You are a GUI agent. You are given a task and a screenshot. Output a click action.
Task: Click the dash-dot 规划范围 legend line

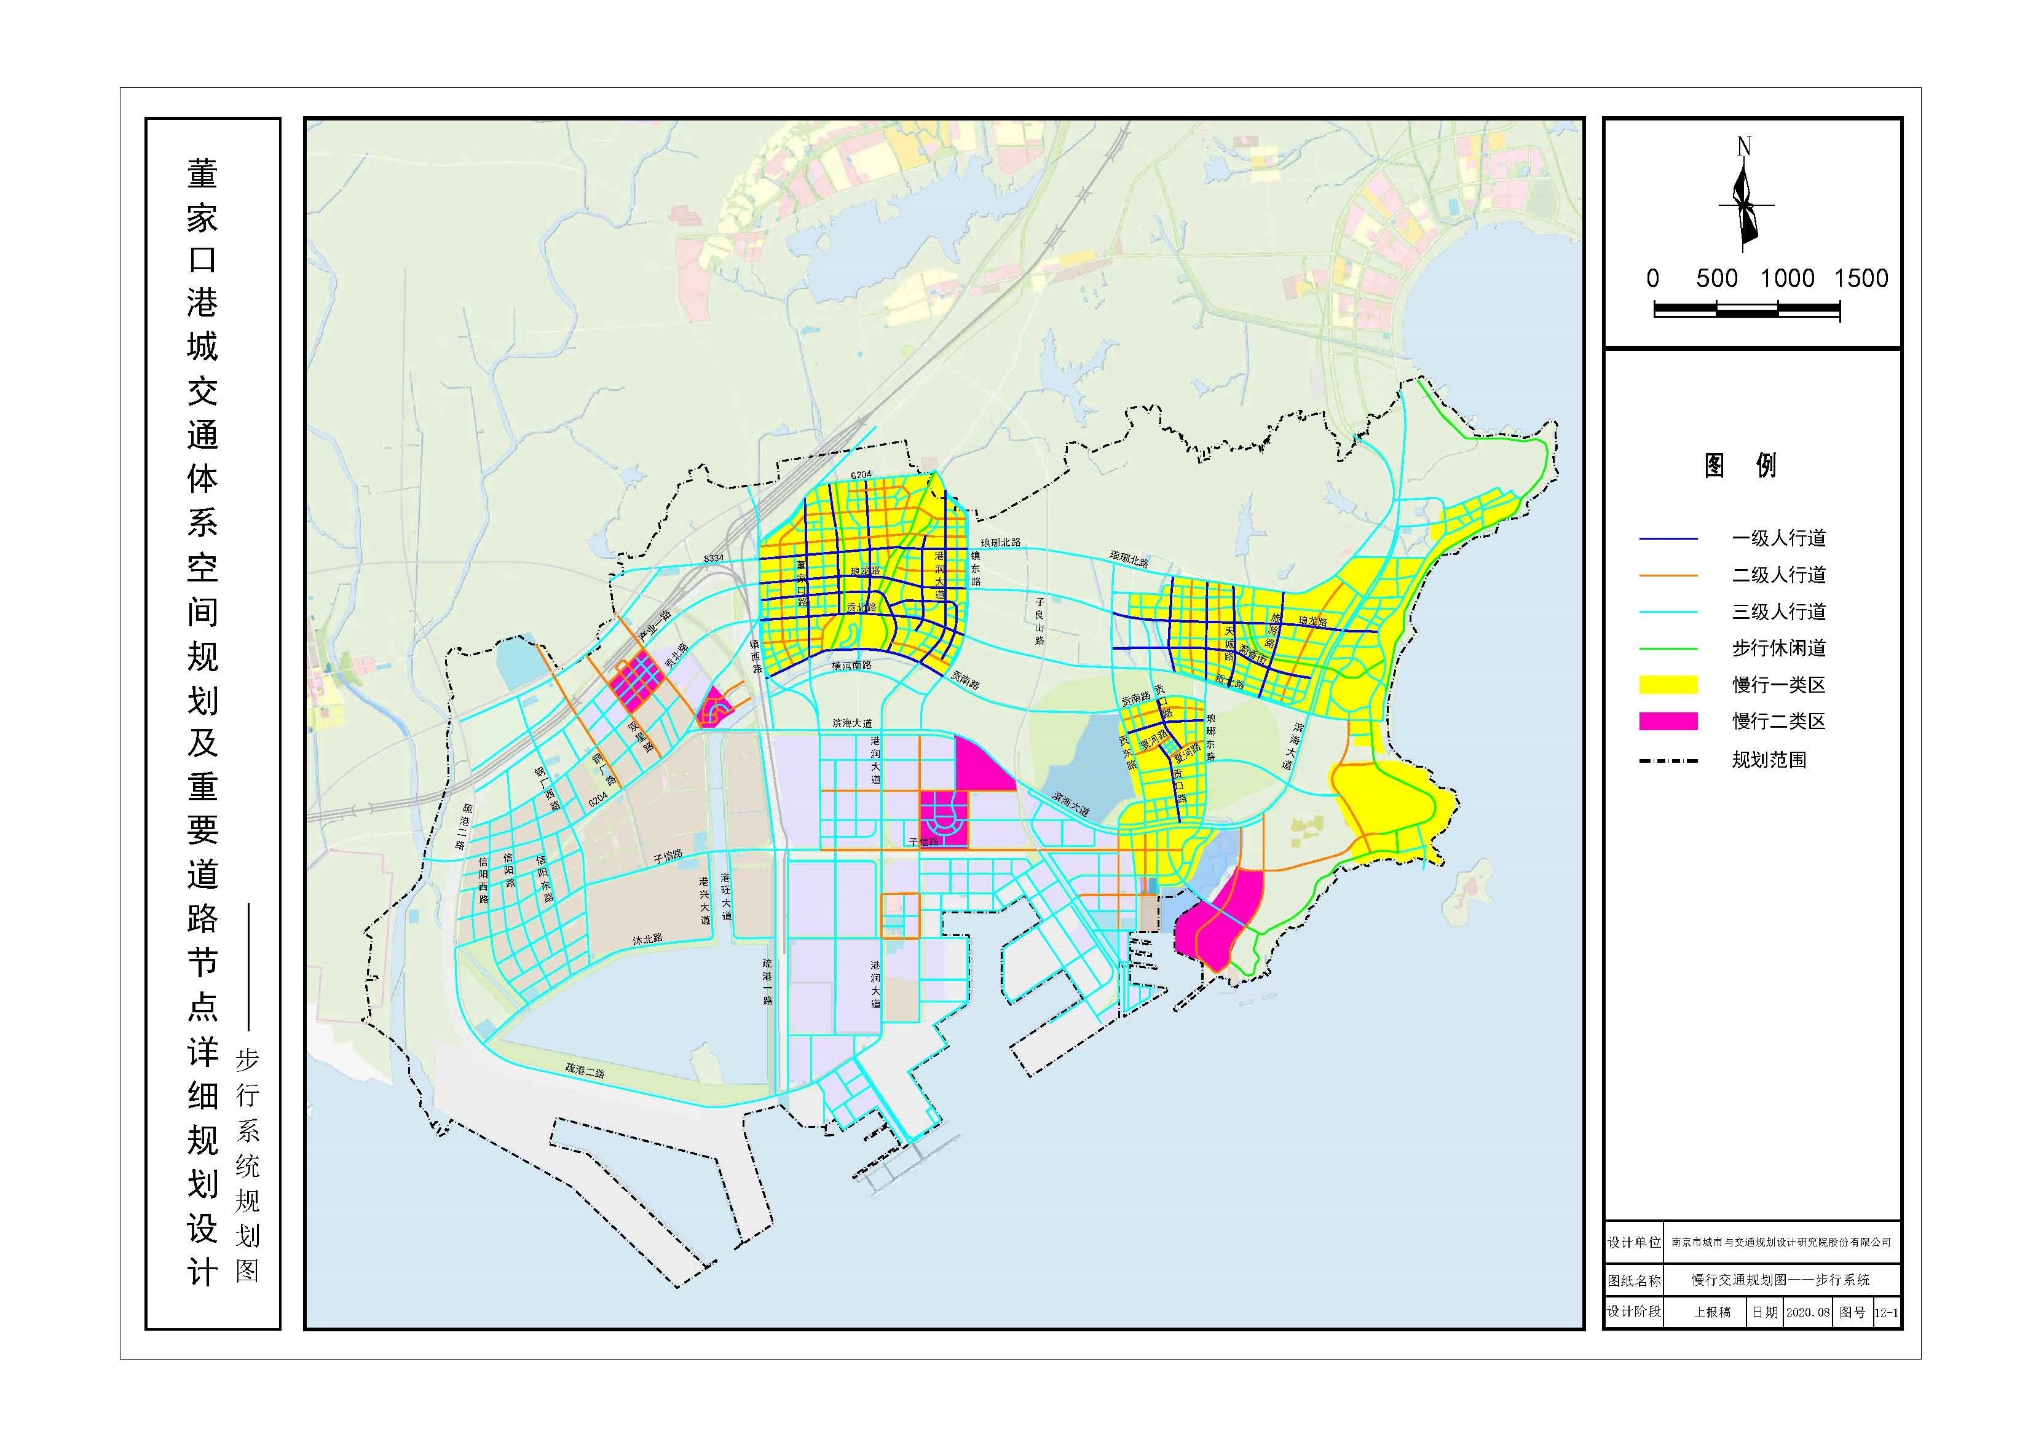tap(1668, 760)
